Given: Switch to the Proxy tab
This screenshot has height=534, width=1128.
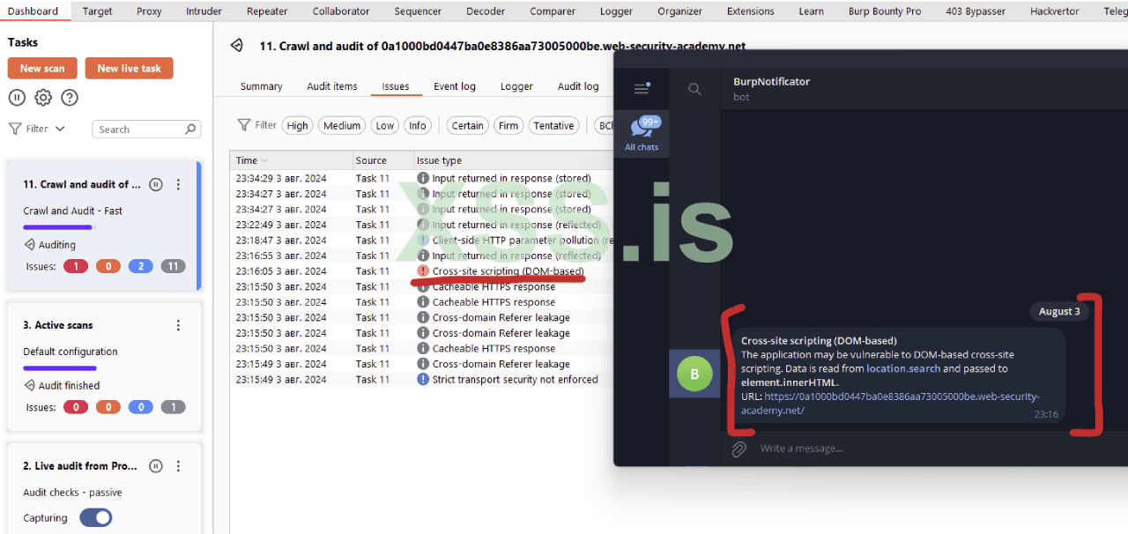Looking at the screenshot, I should (149, 11).
